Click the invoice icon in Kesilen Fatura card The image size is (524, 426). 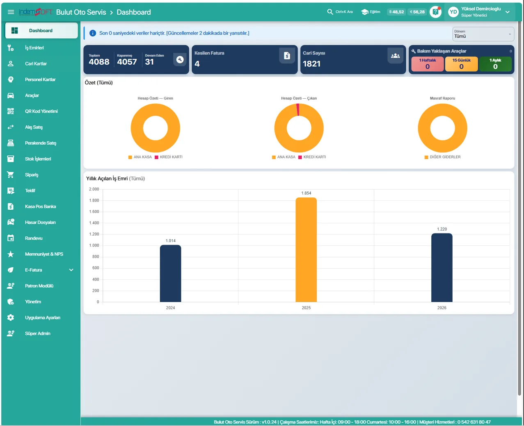pyautogui.click(x=287, y=56)
